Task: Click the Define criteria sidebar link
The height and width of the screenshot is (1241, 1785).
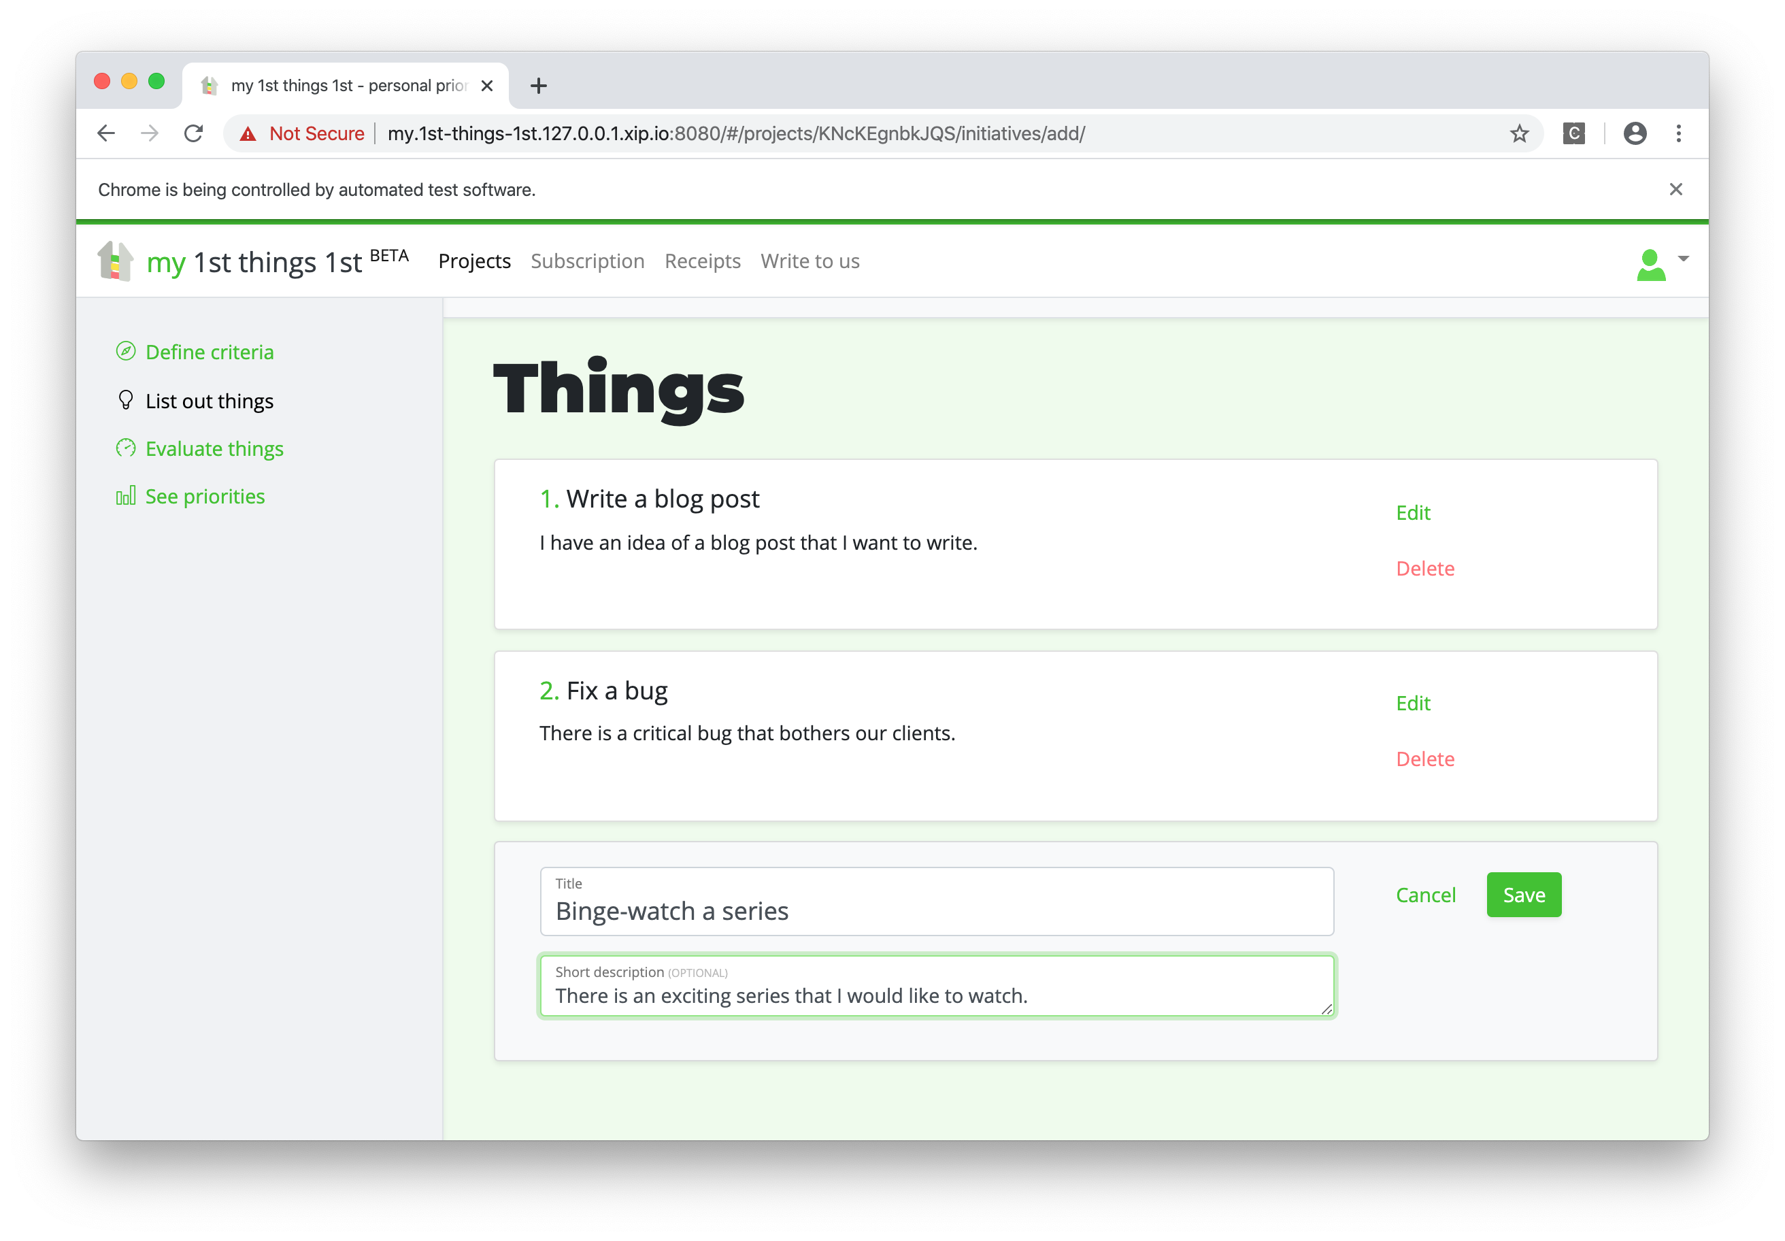Action: click(209, 351)
